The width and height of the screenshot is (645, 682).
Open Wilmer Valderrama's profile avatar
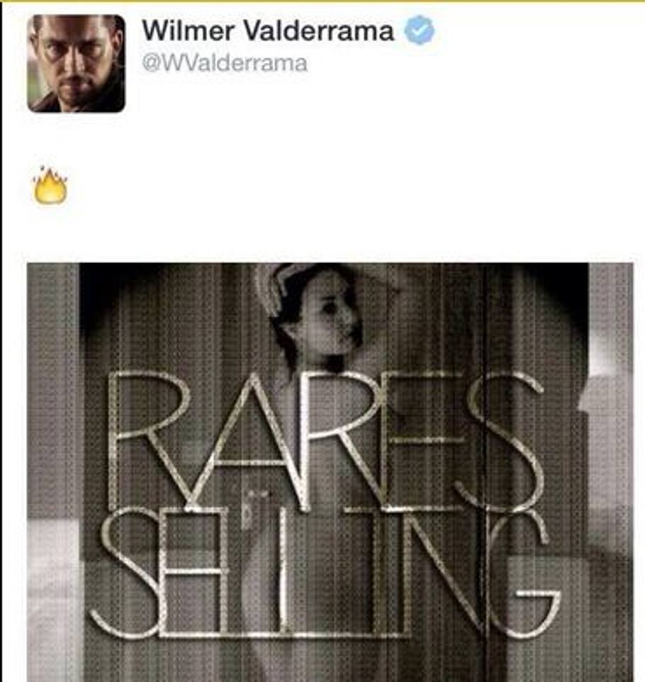(x=76, y=64)
